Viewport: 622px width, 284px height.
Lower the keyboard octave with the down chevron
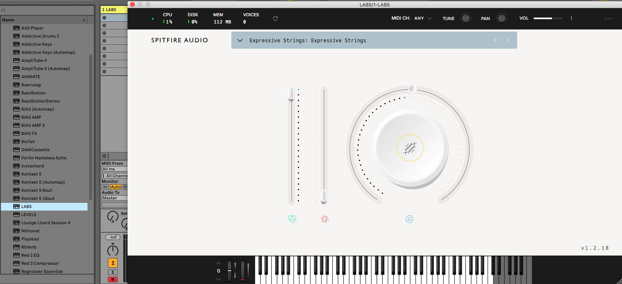coord(218,279)
